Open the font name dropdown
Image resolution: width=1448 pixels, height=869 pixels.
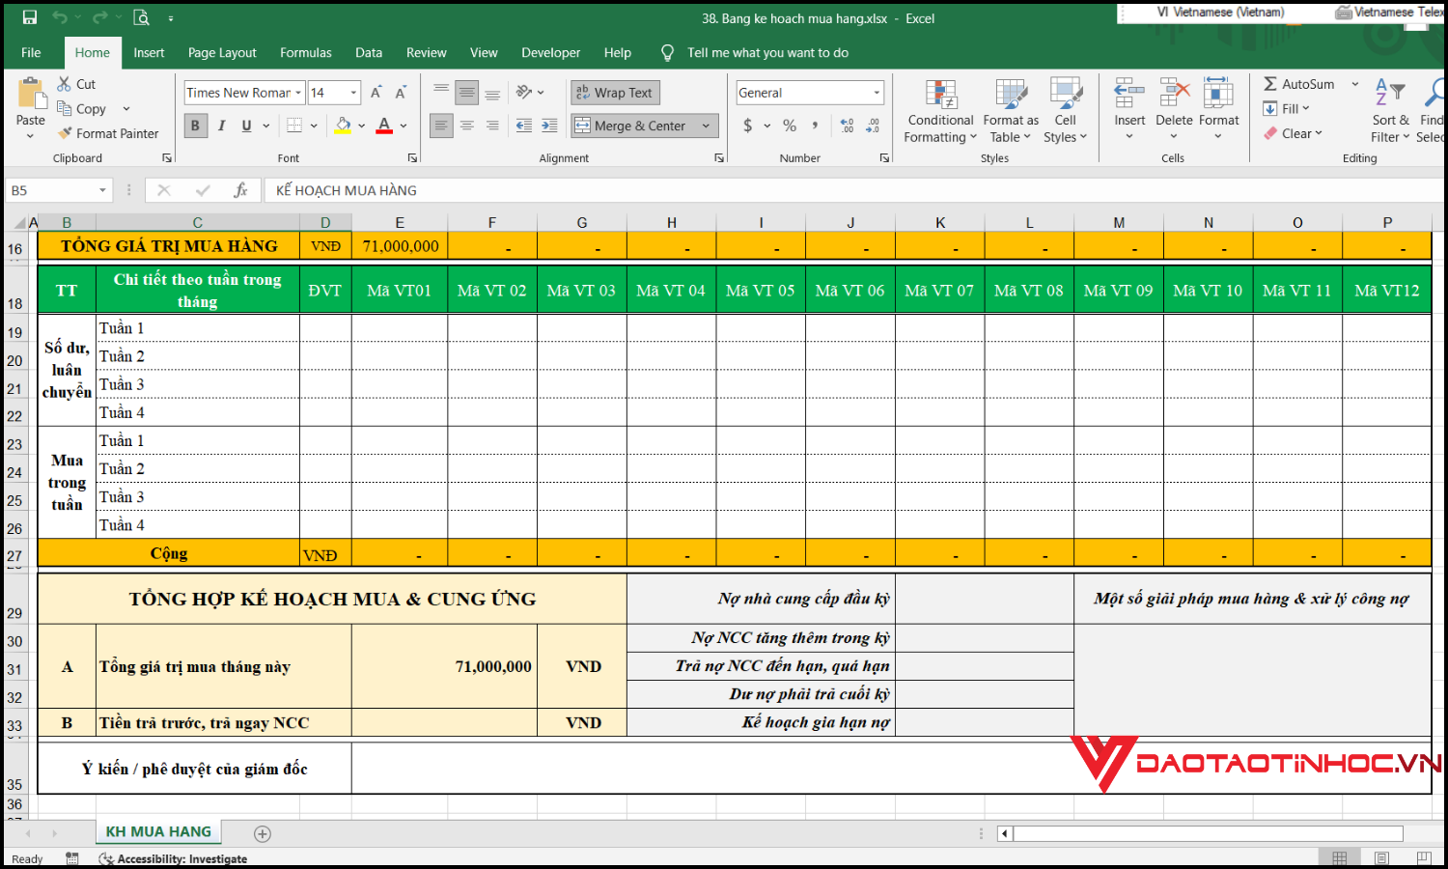pyautogui.click(x=298, y=93)
